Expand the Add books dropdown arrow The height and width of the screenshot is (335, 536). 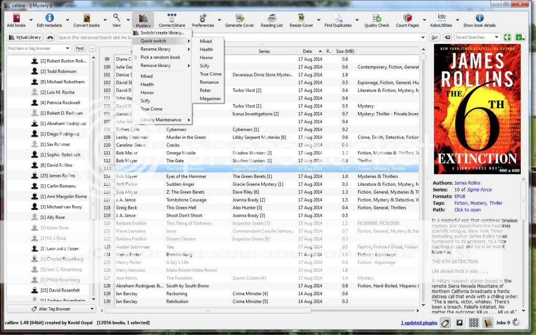click(x=31, y=20)
